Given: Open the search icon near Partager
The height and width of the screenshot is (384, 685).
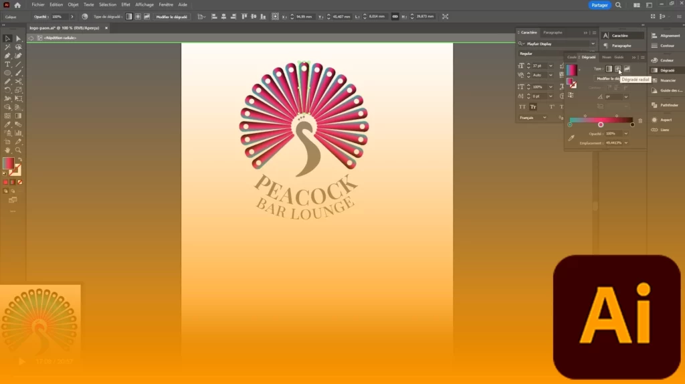Looking at the screenshot, I should pyautogui.click(x=618, y=5).
